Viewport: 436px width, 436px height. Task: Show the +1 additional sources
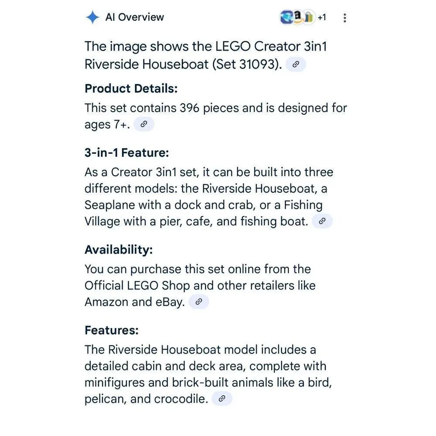[322, 17]
